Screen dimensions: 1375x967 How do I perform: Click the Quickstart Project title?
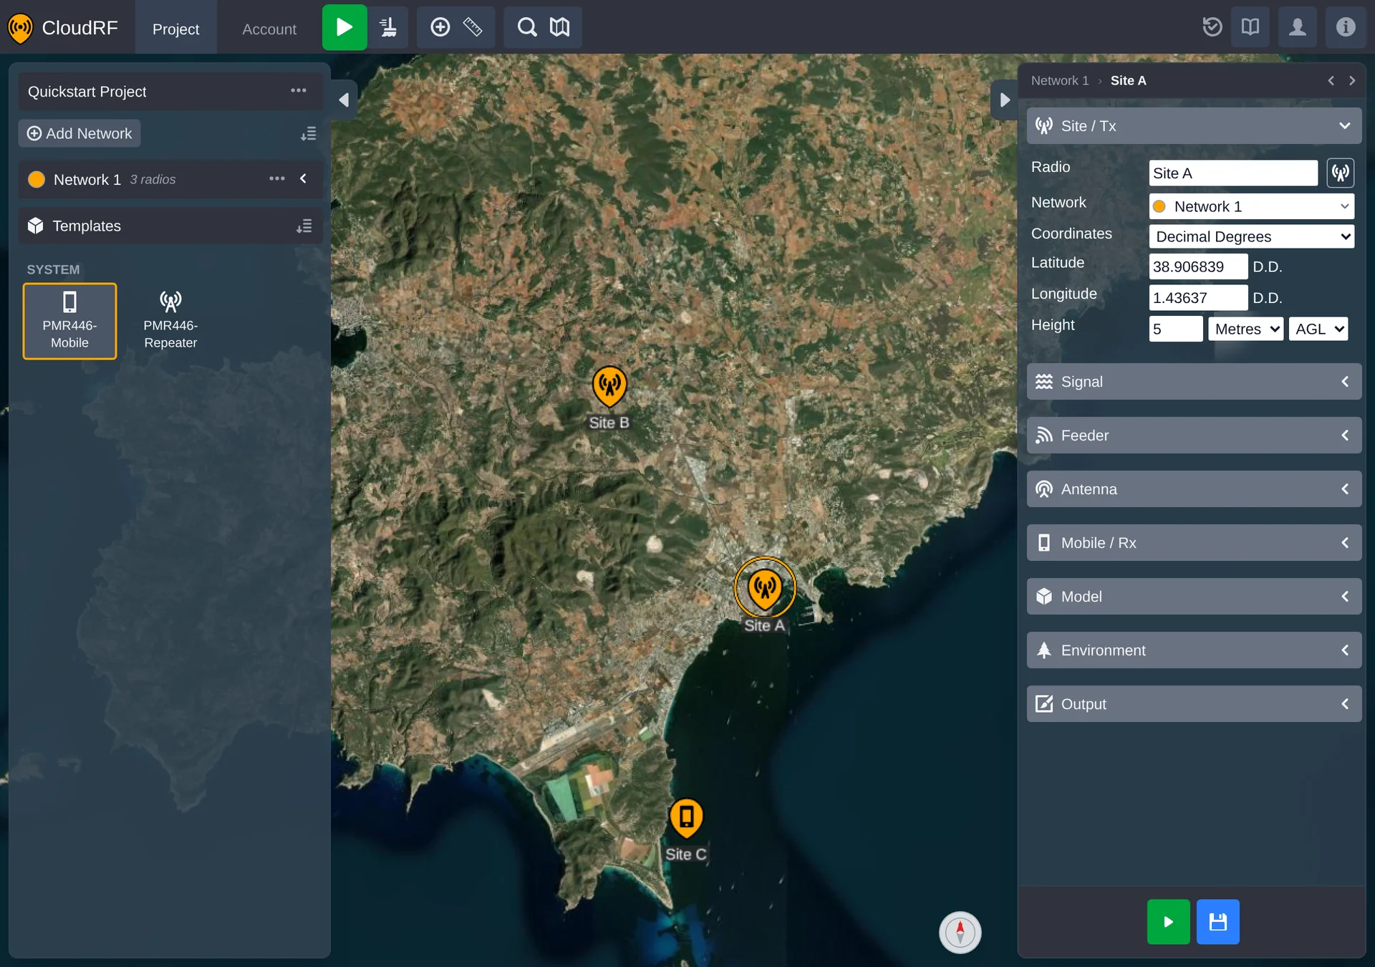[87, 92]
